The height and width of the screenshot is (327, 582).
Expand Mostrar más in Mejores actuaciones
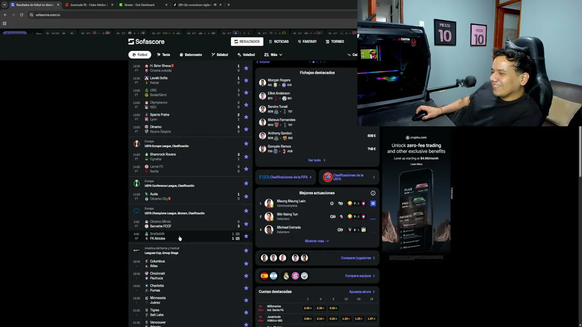(x=317, y=241)
